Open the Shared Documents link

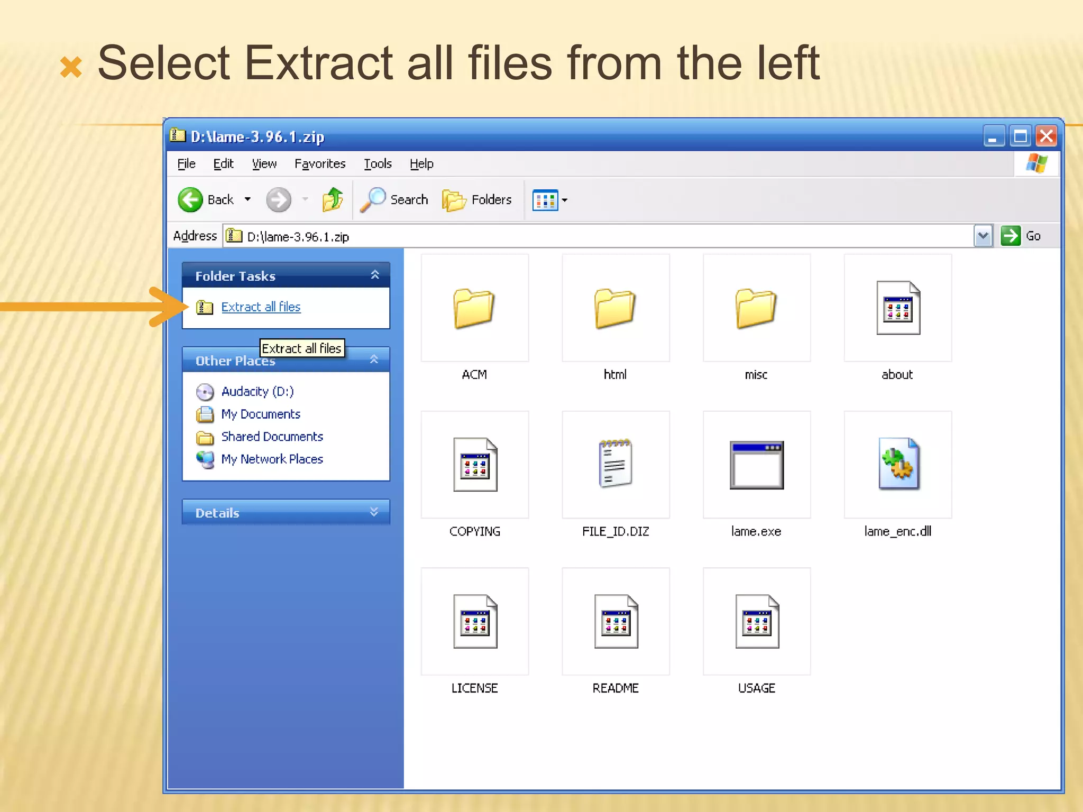tap(272, 437)
